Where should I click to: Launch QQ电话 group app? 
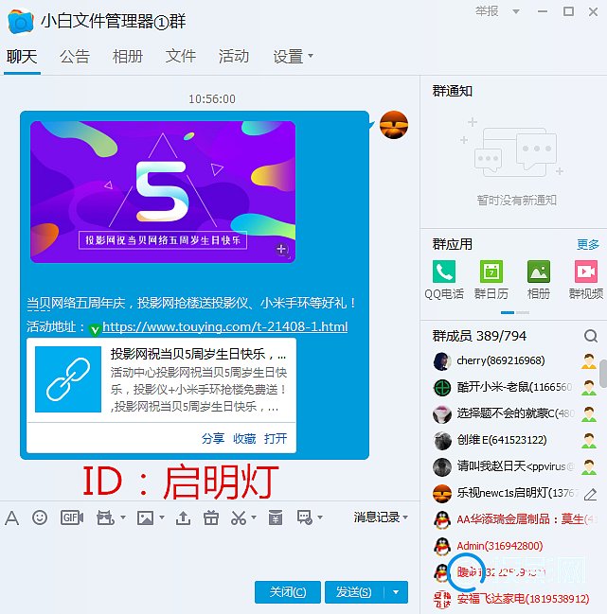pos(444,279)
